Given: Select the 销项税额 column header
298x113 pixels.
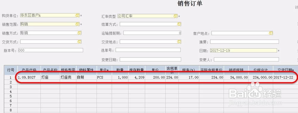Looking at the screenshot, I should coord(236,70).
